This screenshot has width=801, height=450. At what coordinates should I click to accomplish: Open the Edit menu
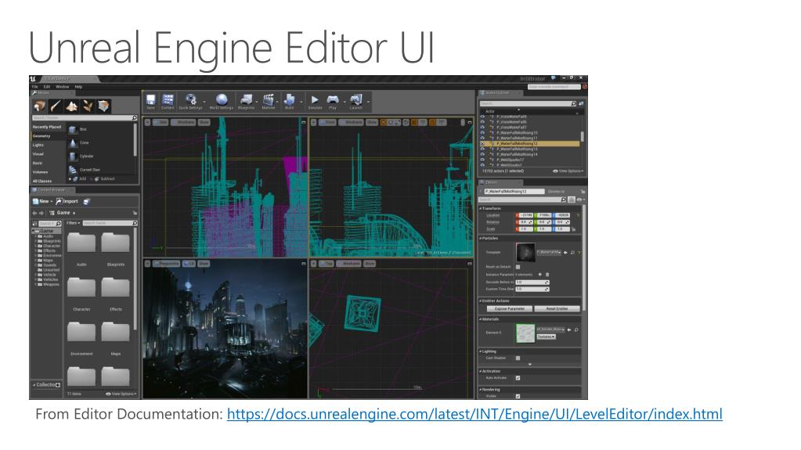click(46, 87)
